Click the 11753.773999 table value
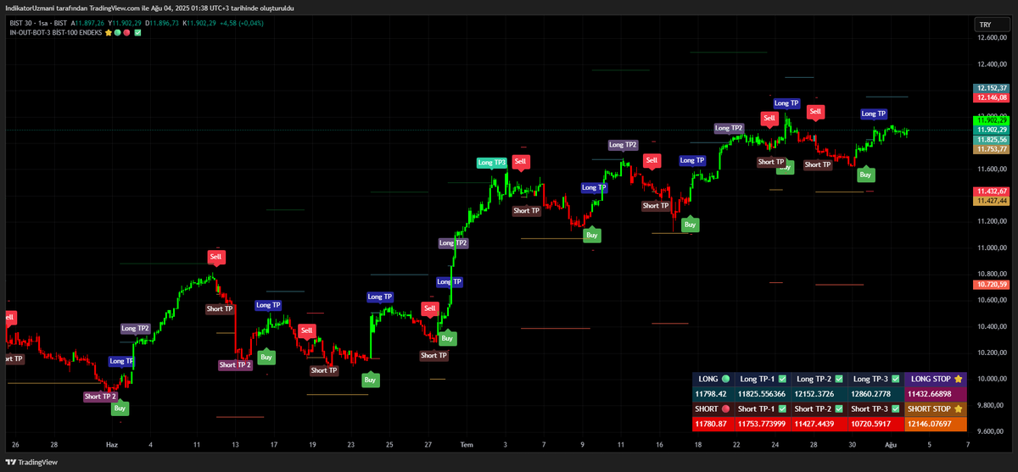Viewport: 1018px width, 472px height. click(761, 425)
